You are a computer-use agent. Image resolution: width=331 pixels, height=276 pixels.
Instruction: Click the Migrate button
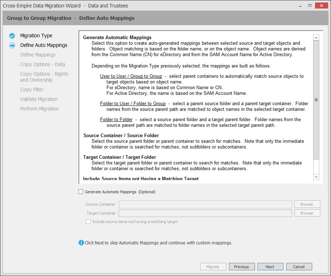click(x=213, y=267)
